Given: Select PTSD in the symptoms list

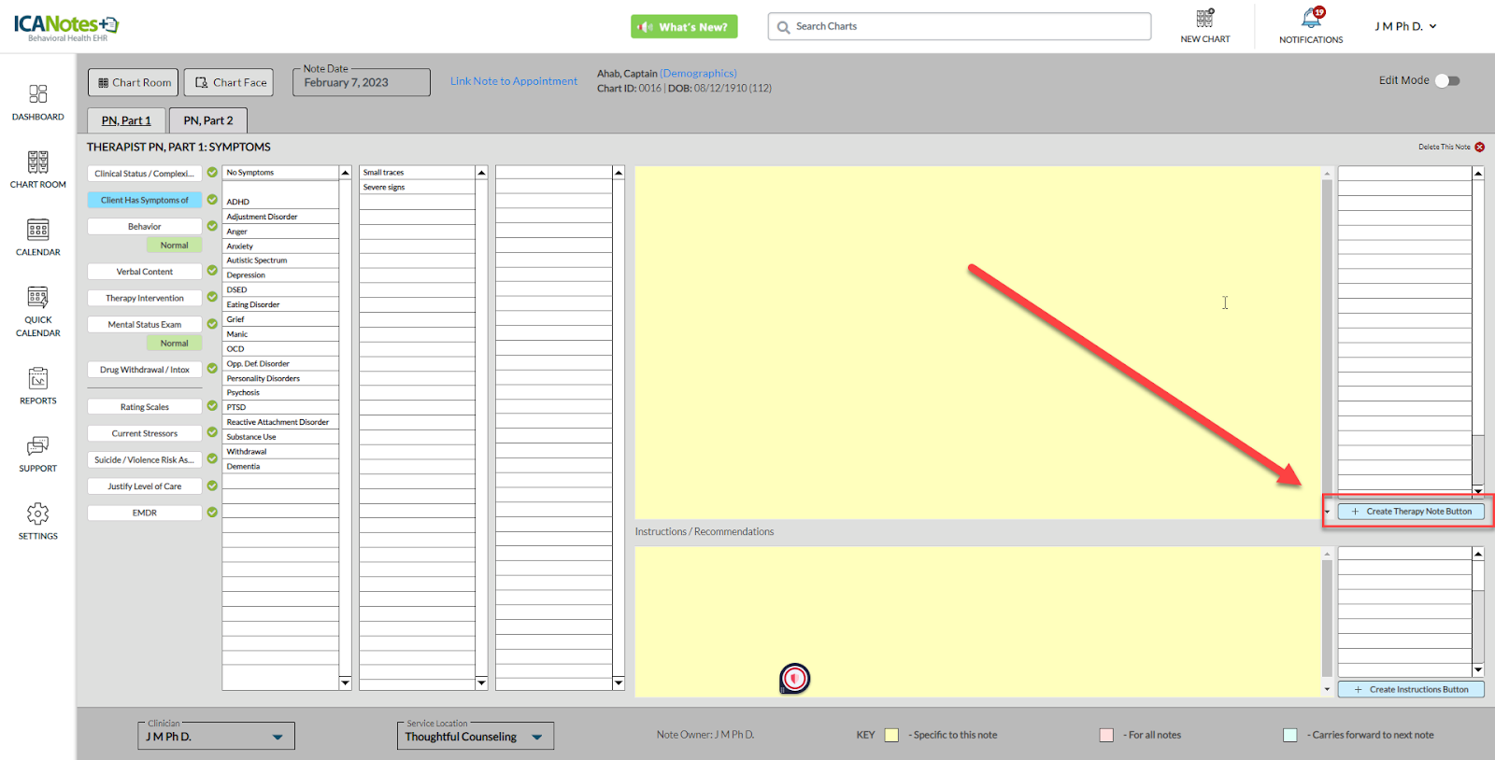Looking at the screenshot, I should coord(280,407).
